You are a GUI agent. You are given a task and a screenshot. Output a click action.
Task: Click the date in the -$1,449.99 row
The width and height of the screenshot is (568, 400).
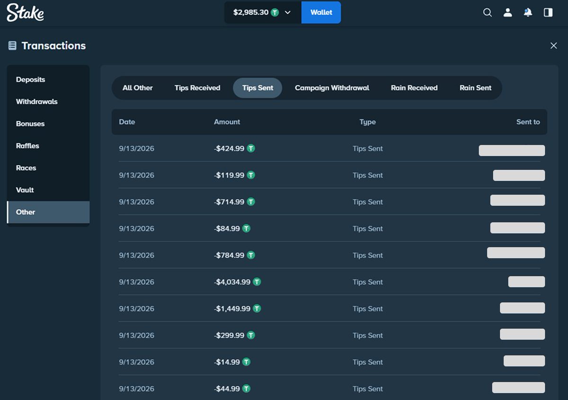coord(136,309)
